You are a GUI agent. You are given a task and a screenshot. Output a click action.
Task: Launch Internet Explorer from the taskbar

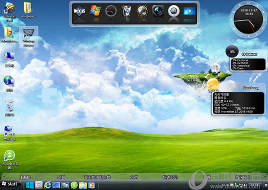pyautogui.click(x=47, y=185)
